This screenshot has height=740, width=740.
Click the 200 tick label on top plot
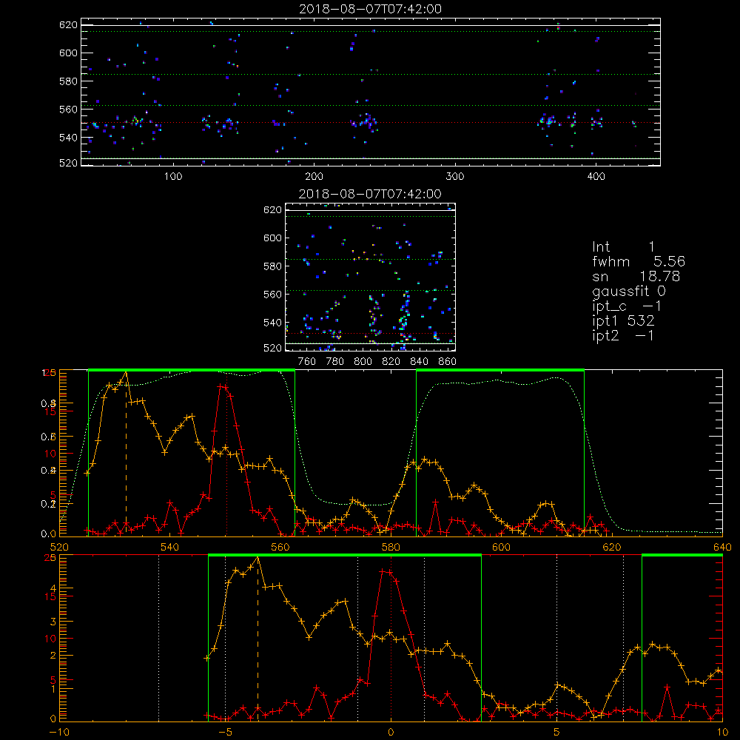[x=314, y=177]
